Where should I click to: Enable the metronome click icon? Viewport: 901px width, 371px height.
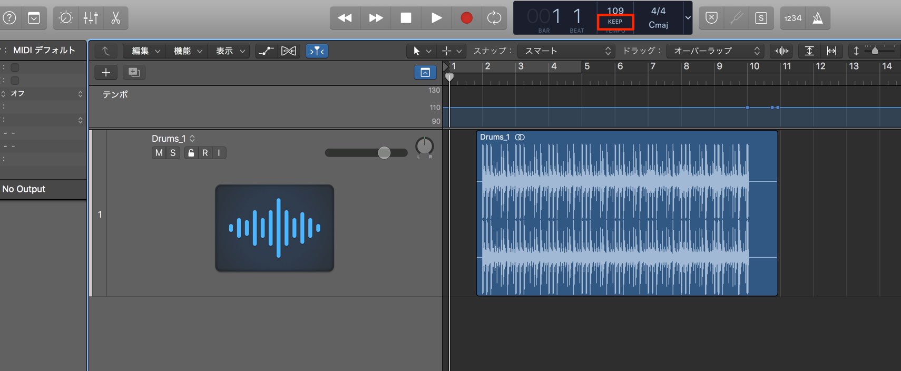pos(818,18)
